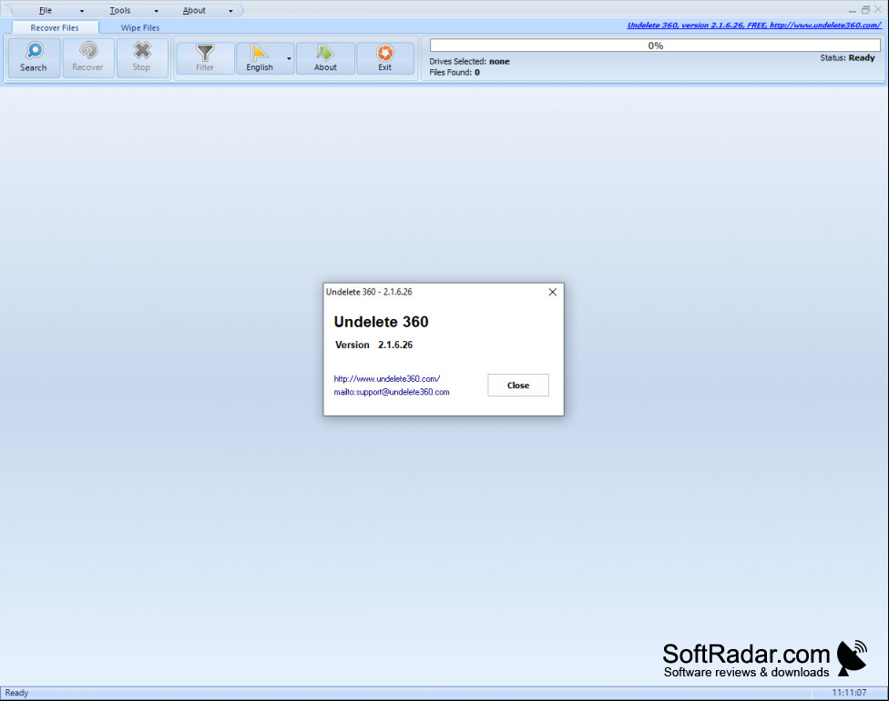Open the About menu in menu bar
This screenshot has height=701, width=889.
[x=194, y=10]
